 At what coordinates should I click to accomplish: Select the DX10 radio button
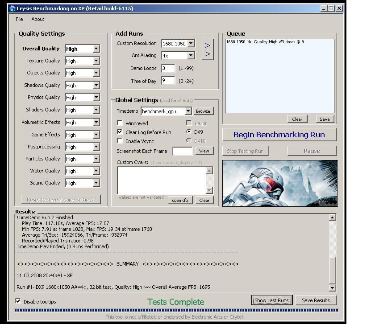click(x=189, y=141)
